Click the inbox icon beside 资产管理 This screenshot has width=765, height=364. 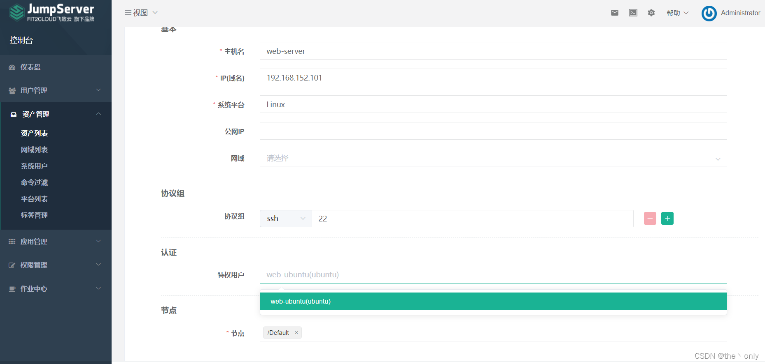click(14, 114)
